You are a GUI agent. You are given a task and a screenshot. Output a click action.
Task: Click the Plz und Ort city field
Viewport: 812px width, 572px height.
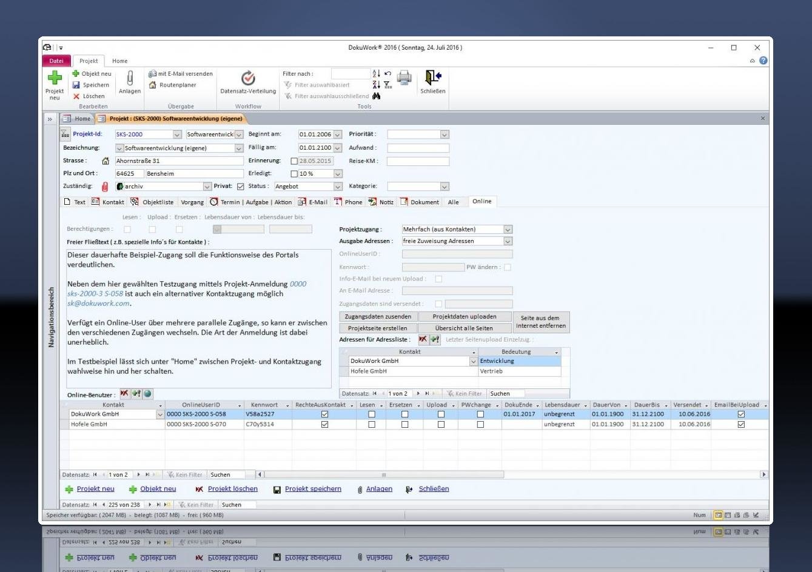[194, 174]
